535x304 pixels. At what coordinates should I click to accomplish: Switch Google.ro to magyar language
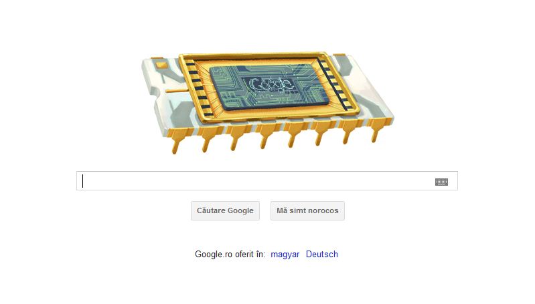pyautogui.click(x=285, y=255)
